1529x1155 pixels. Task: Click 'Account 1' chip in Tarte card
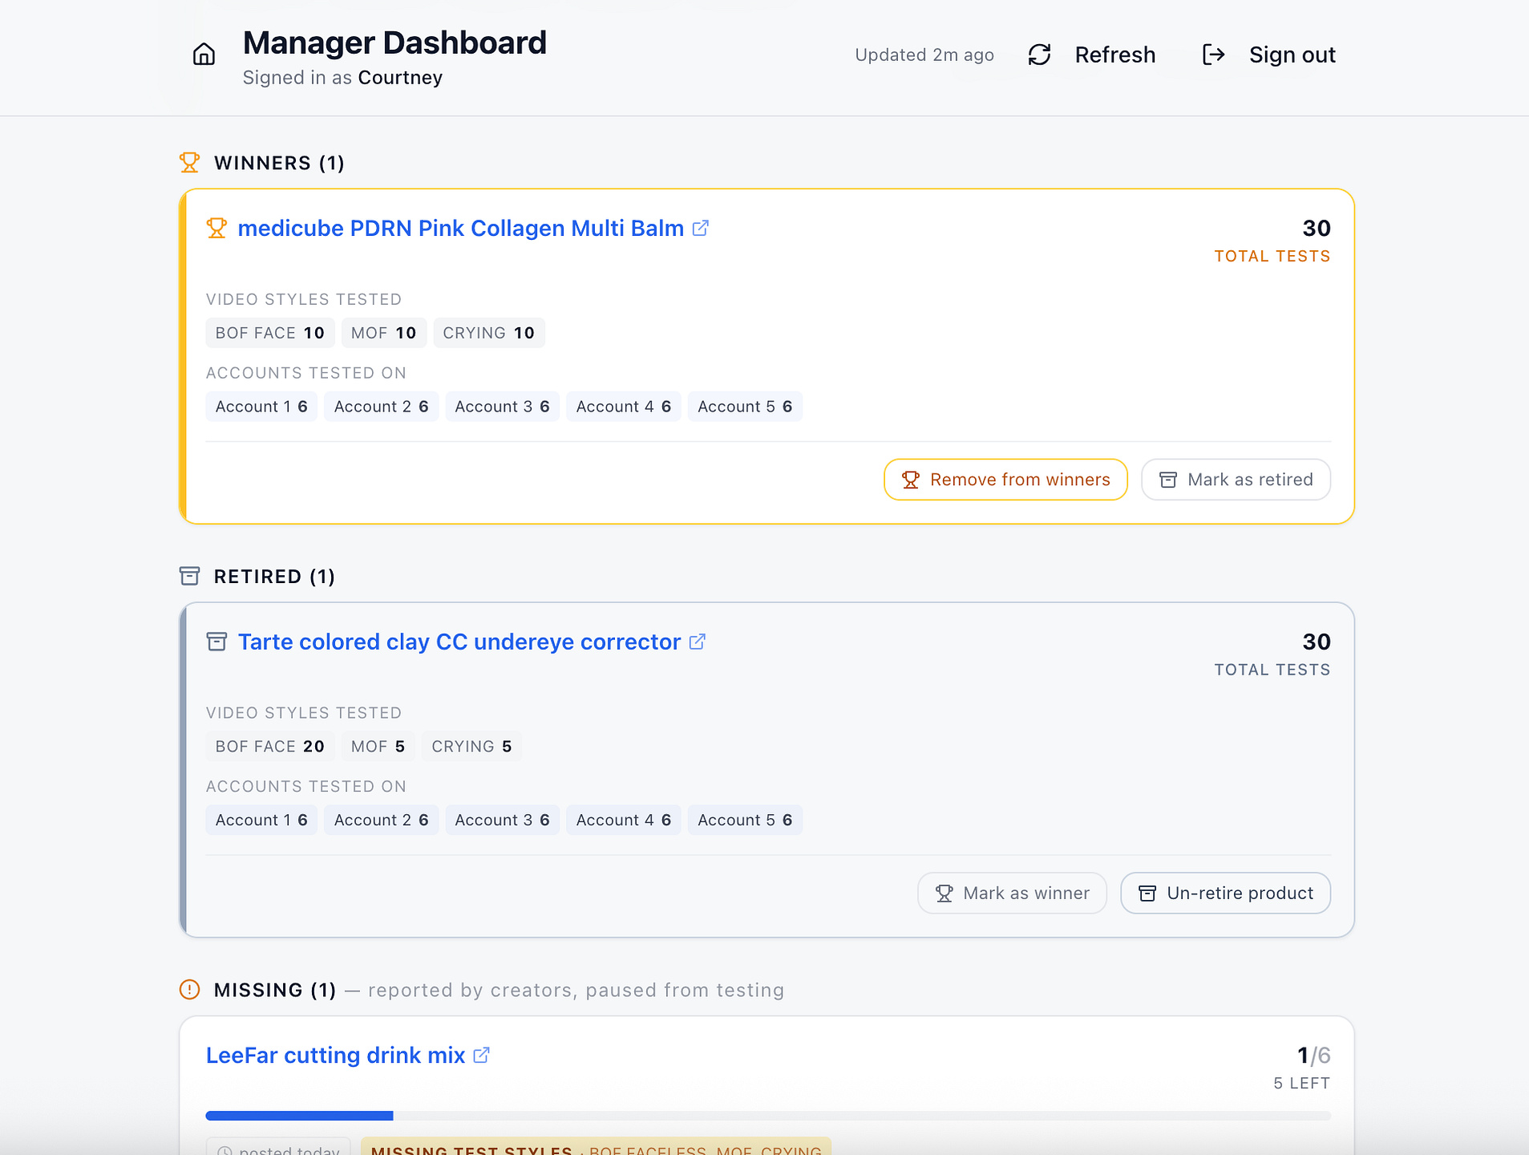click(261, 821)
